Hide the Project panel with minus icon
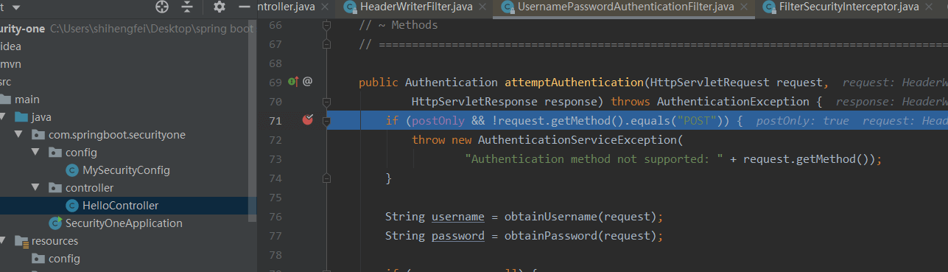Viewport: 948px width, 272px height. [245, 7]
